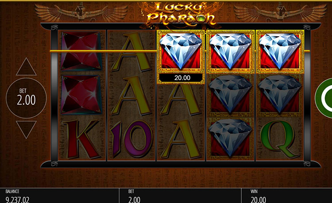Select the purple 10 symbol
This screenshot has height=203, width=332.
131,139
